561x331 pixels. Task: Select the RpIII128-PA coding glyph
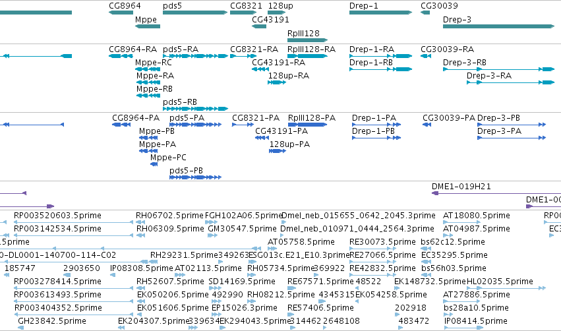(307, 125)
